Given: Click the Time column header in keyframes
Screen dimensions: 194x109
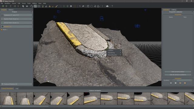Looking at the screenshot, I should (185, 17).
